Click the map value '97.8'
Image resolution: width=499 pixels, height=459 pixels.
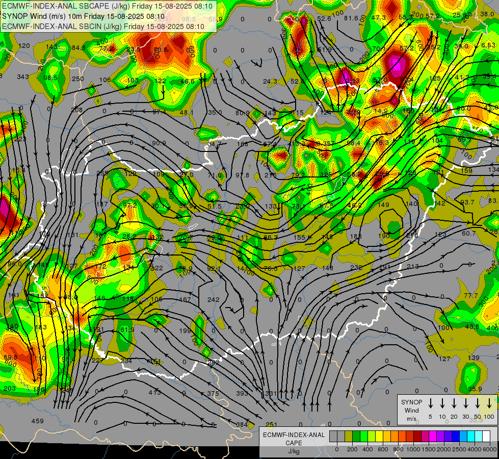click(243, 175)
